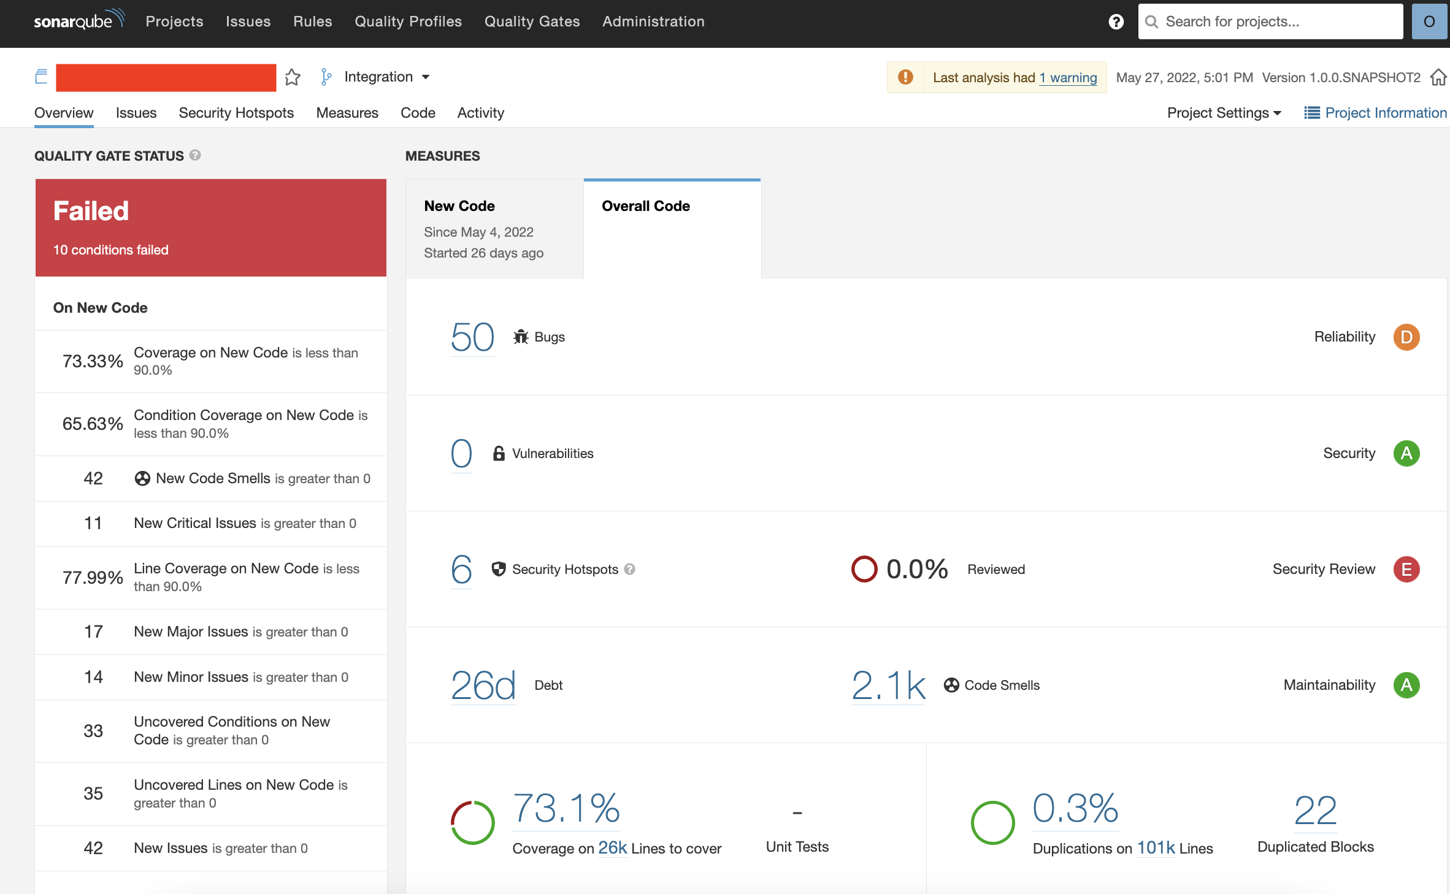The image size is (1450, 894).
Task: Click the 50 Bugs count link
Action: [472, 337]
